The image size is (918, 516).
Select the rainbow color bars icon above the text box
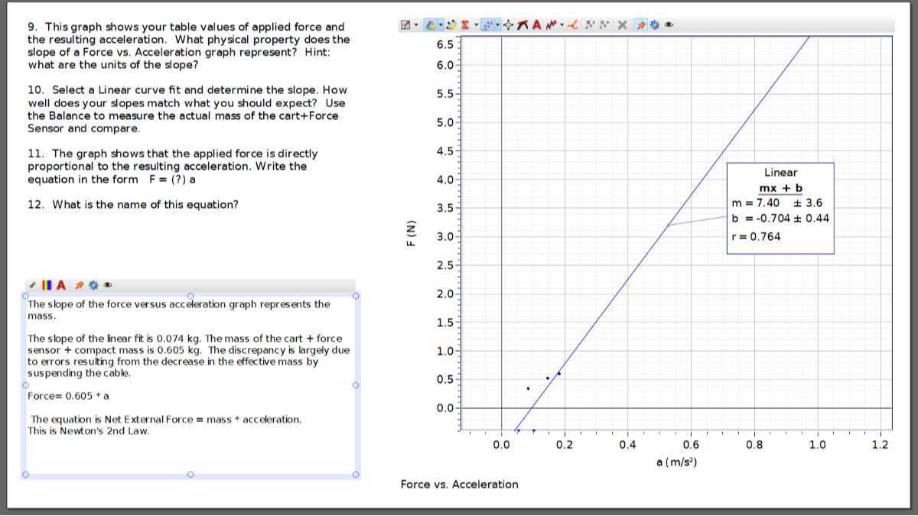(46, 284)
